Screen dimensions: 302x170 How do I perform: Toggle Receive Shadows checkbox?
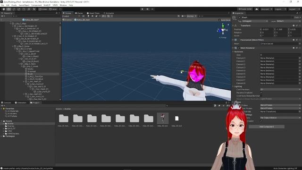261,93
